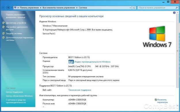Screen dimensions: 180x112
Task: Open Все элементы панели управления breadcrumb
Action: [59, 8]
